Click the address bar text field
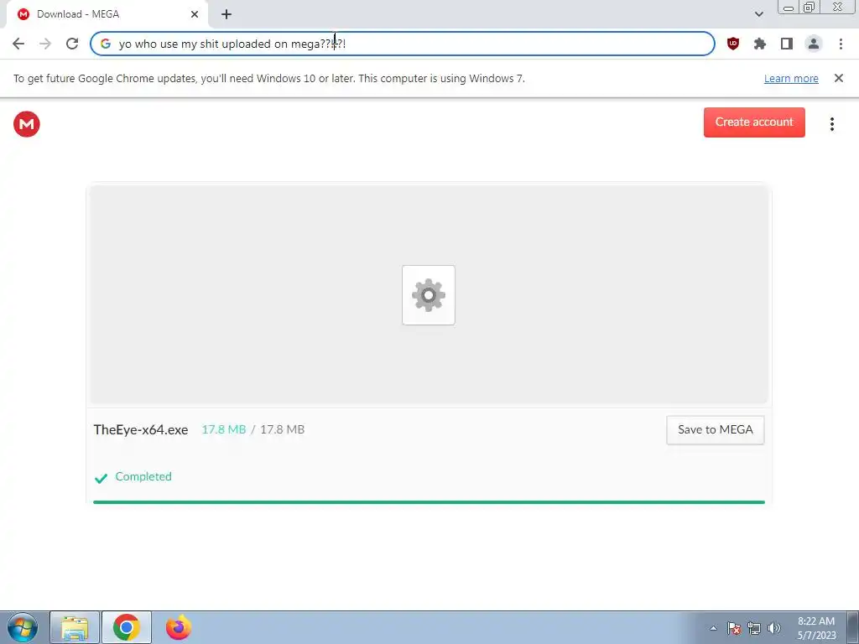 click(402, 44)
